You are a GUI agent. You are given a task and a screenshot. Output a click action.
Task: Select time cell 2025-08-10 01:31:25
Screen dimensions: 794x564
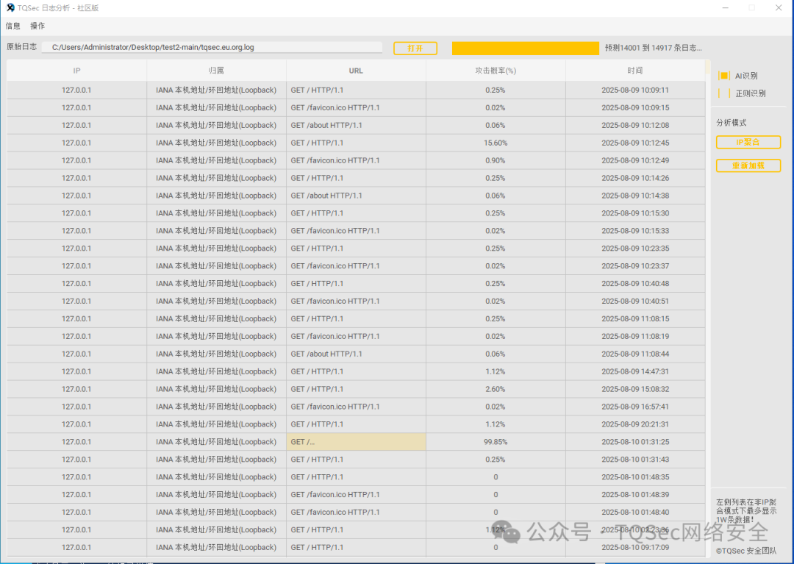(x=635, y=442)
